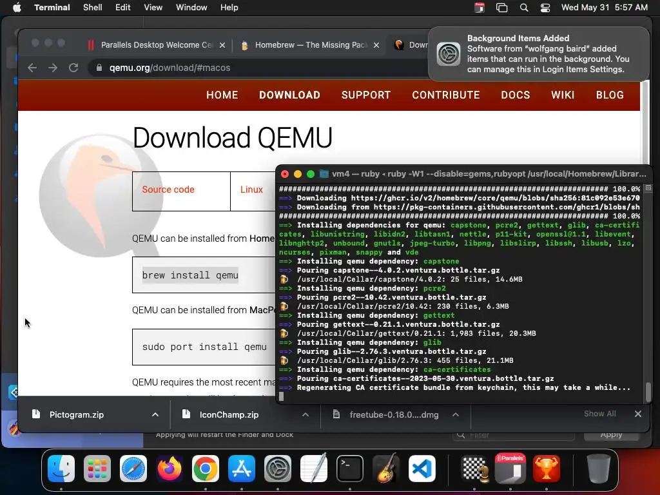660x495 pixels.
Task: Launch GarageBand from the Dock
Action: (x=386, y=469)
